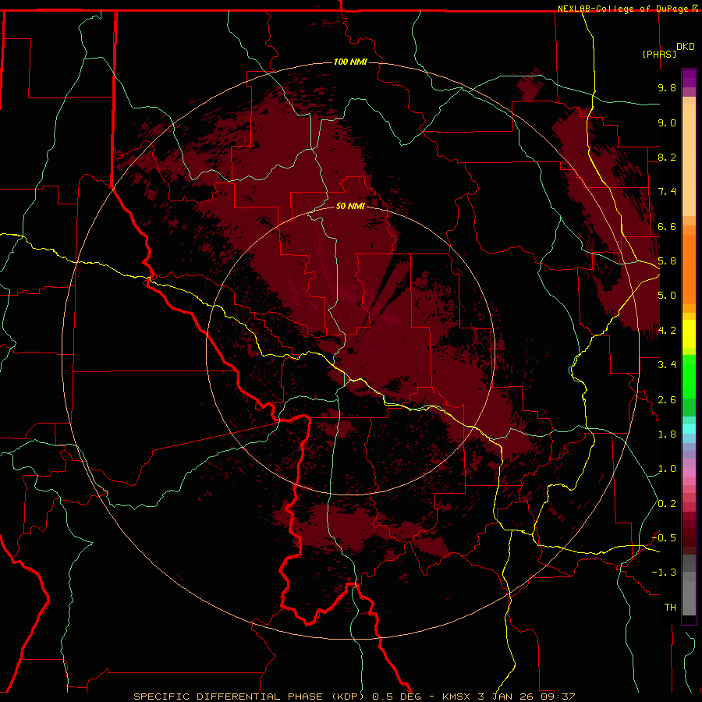Click the light peach segment of the color bar

[x=689, y=160]
